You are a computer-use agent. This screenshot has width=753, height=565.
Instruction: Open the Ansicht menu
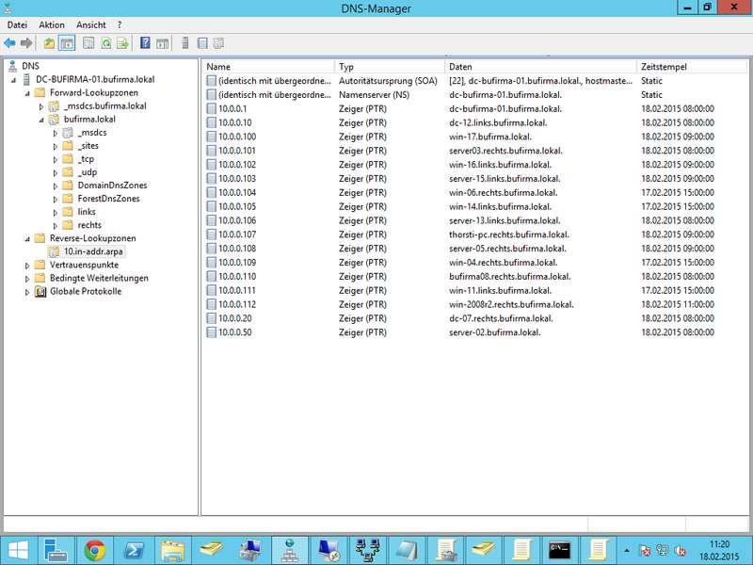coord(91,24)
